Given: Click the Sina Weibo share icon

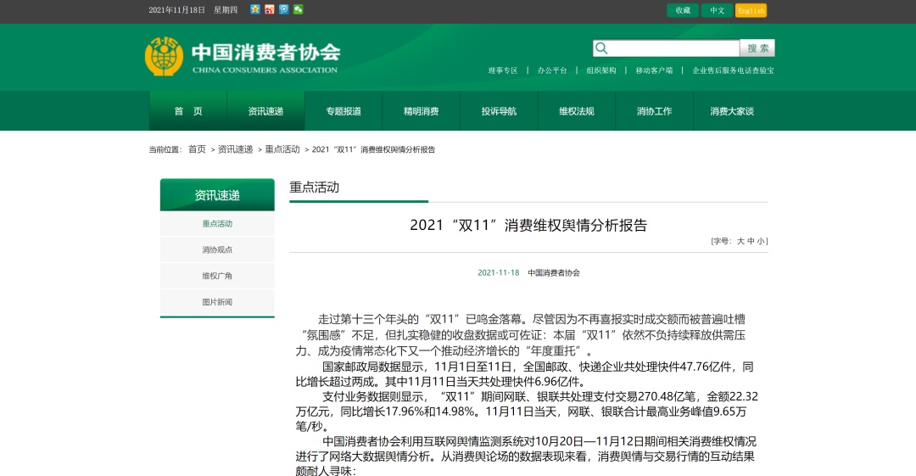Looking at the screenshot, I should click(270, 9).
